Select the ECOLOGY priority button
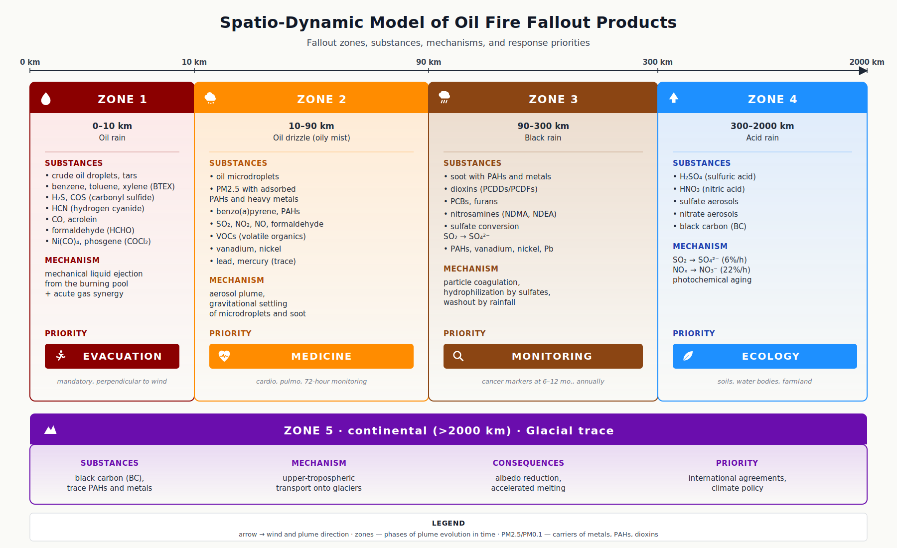 coord(765,356)
